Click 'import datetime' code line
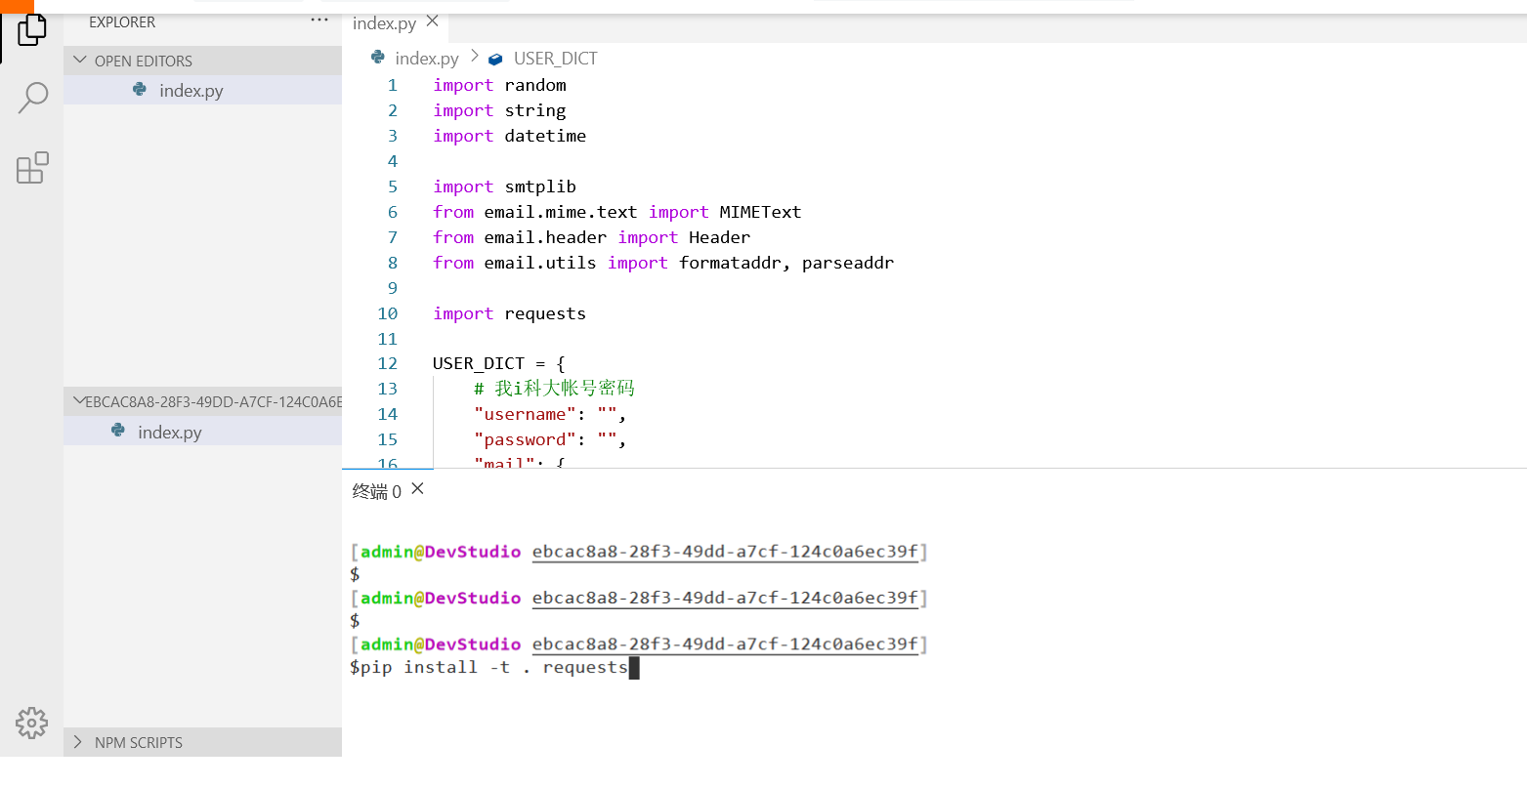The height and width of the screenshot is (787, 1527). [x=509, y=136]
